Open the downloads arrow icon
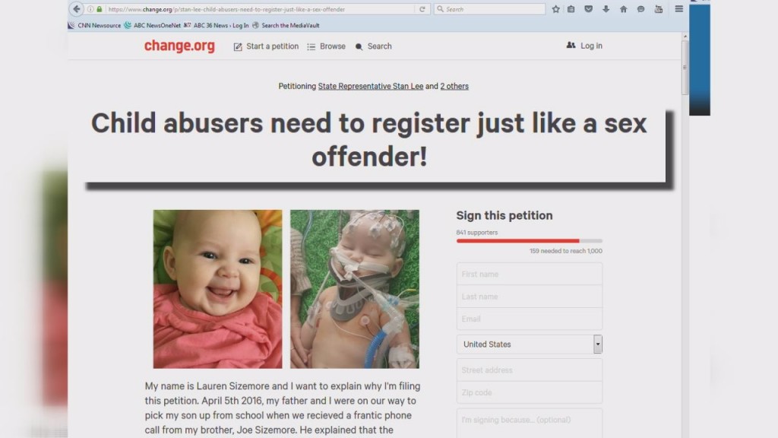 606,9
